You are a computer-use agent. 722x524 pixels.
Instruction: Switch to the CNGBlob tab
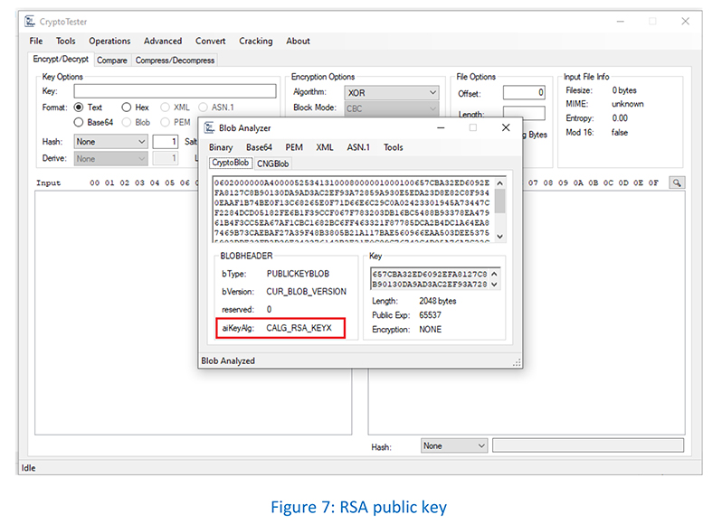click(273, 164)
